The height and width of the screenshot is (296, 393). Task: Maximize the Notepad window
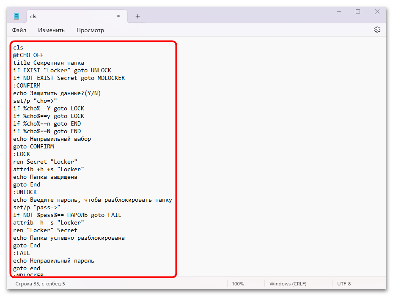358,12
